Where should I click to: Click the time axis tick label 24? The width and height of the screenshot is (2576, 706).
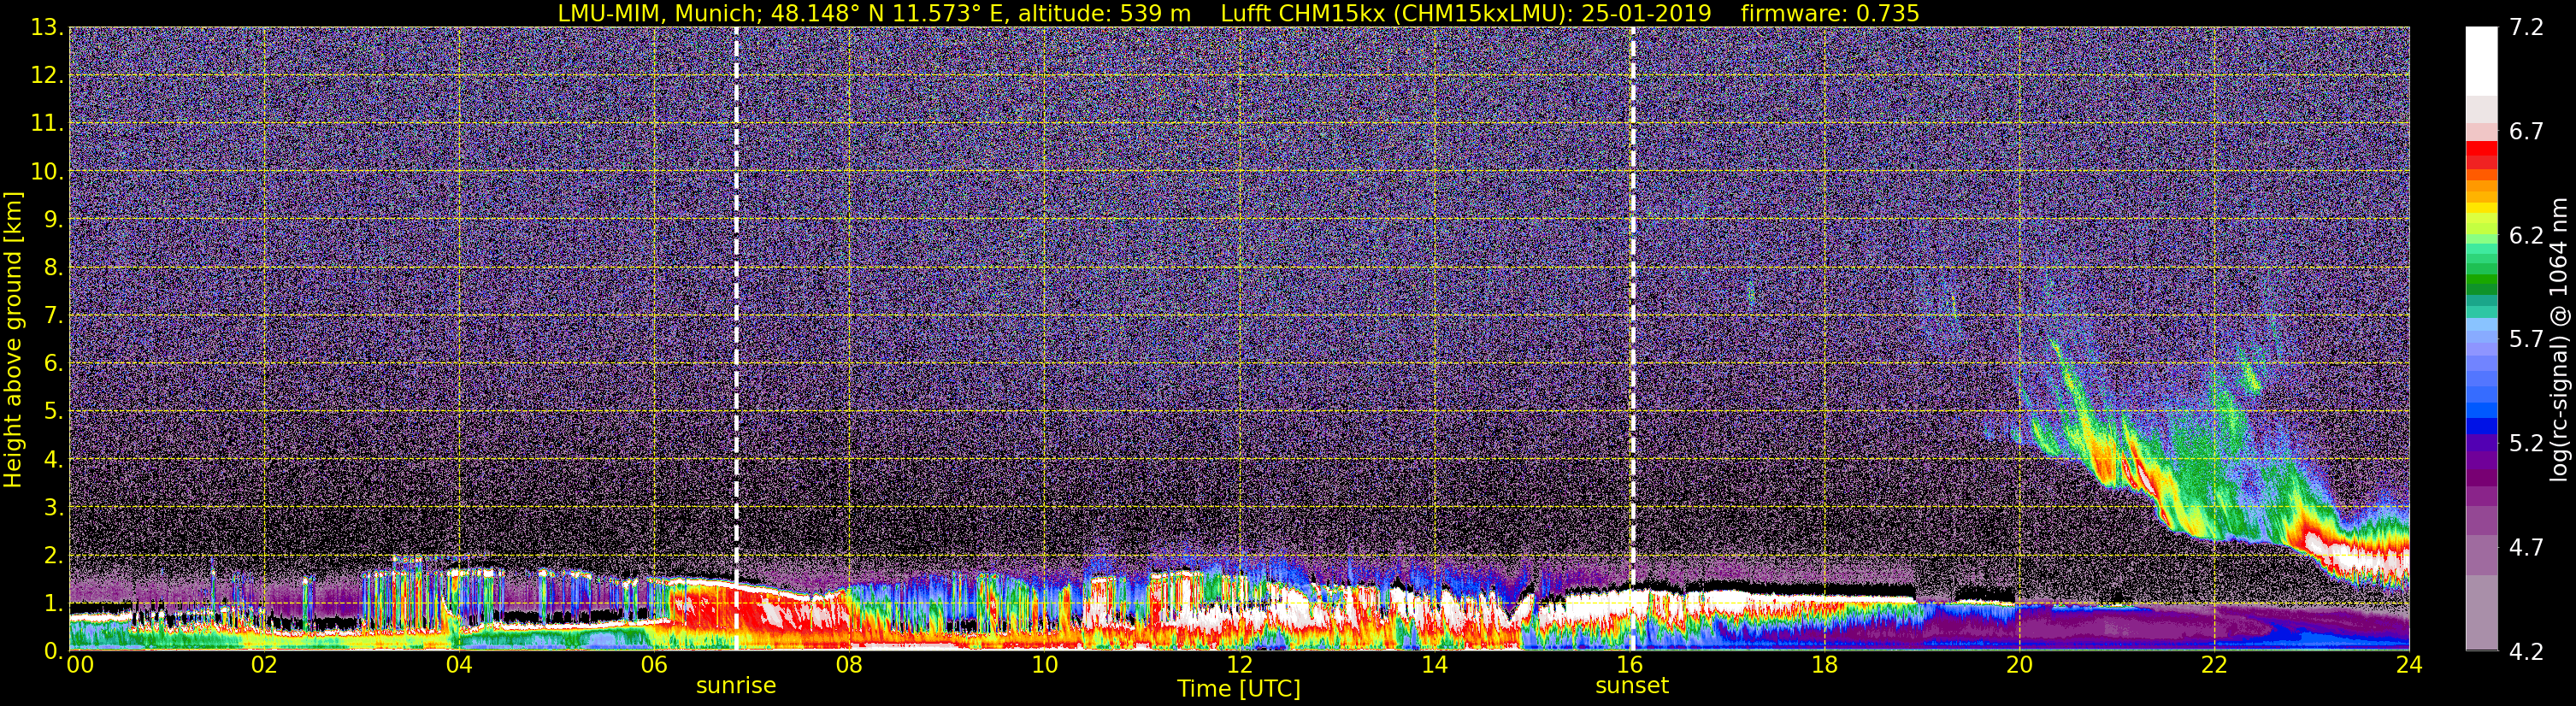point(2409,665)
